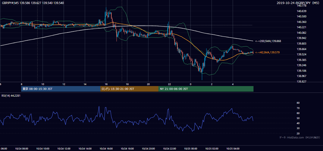Image resolution: width=323 pixels, height=151 pixels.
Task: Click the 10/25 02:00 time axis label
Action: pyautogui.click(x=212, y=148)
